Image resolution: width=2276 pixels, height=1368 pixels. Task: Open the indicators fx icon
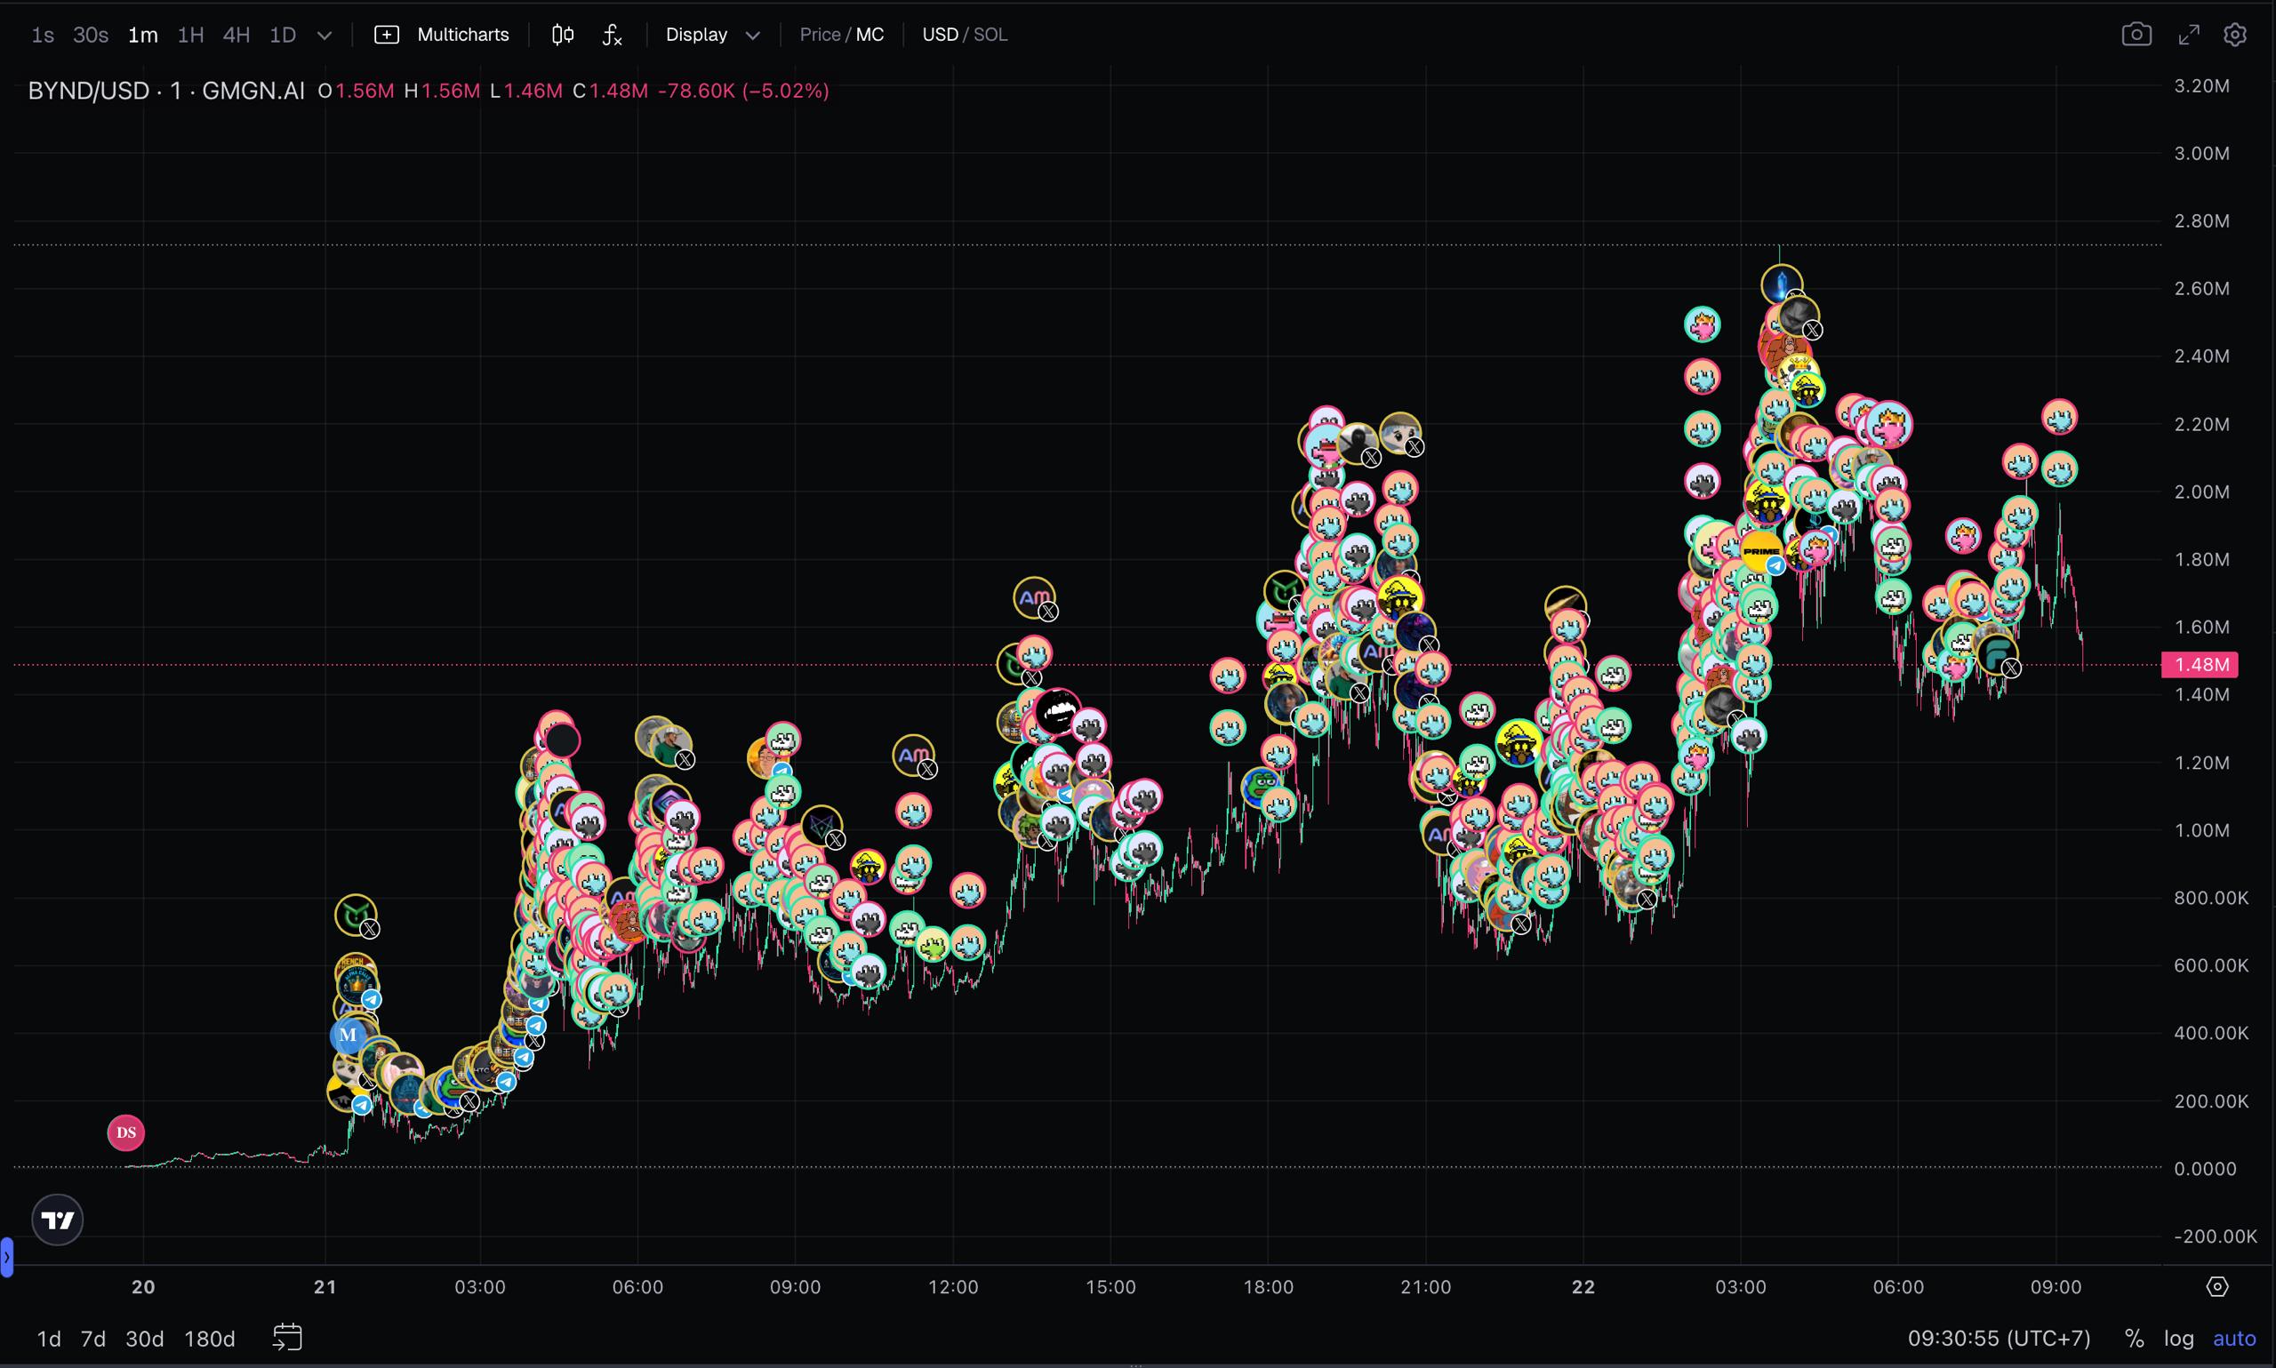pos(612,35)
